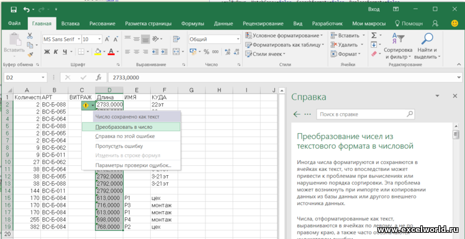Open borders dropdown arrow
The height and width of the screenshot is (239, 465).
88,52
